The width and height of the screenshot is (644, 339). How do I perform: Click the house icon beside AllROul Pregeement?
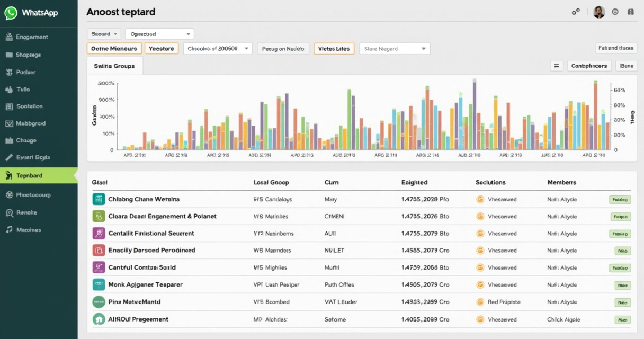tap(99, 319)
